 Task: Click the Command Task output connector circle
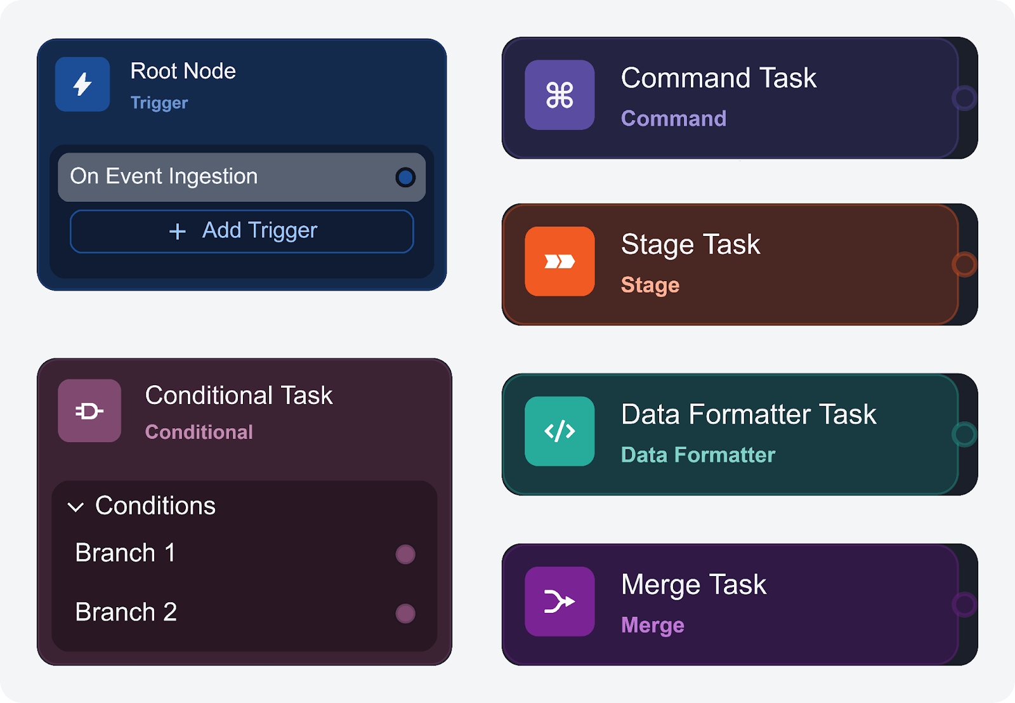coord(964,98)
